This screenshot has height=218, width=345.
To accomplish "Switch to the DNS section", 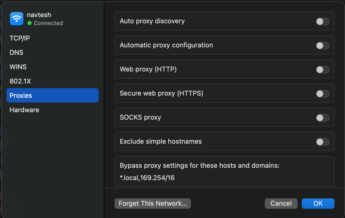I will tap(16, 52).
